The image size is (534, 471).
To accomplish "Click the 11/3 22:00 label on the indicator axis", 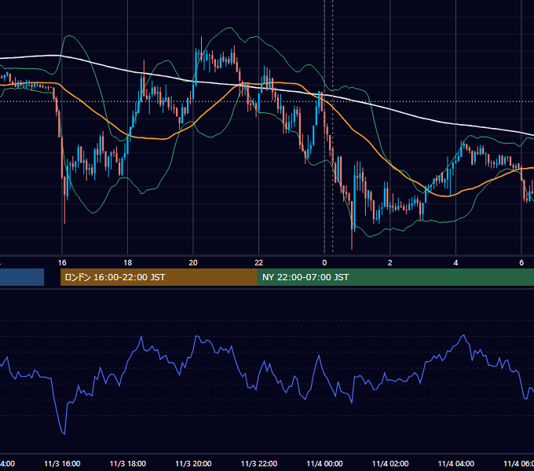I will [259, 464].
